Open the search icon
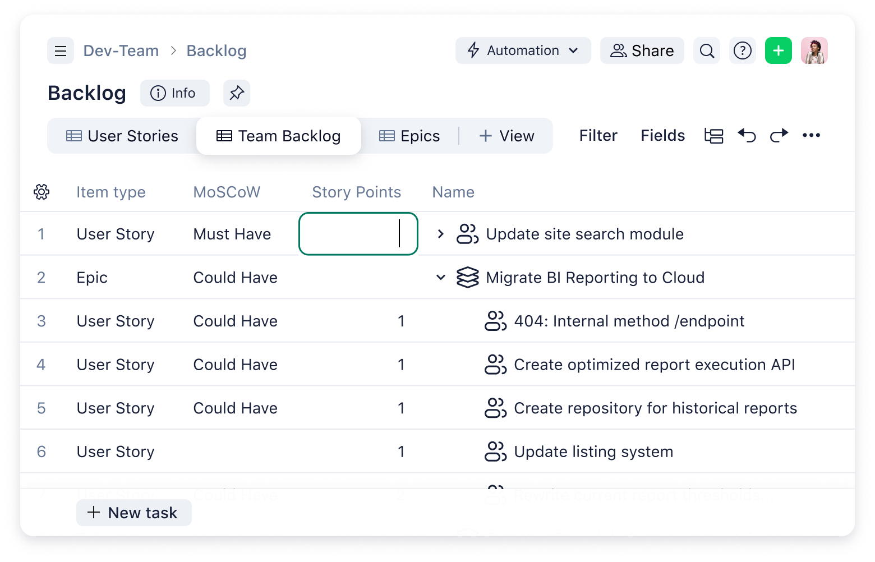Viewport: 875px width, 562px height. pyautogui.click(x=707, y=51)
